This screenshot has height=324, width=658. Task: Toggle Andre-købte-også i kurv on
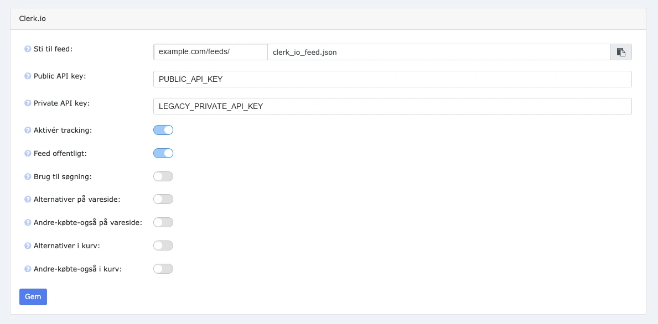click(x=163, y=268)
